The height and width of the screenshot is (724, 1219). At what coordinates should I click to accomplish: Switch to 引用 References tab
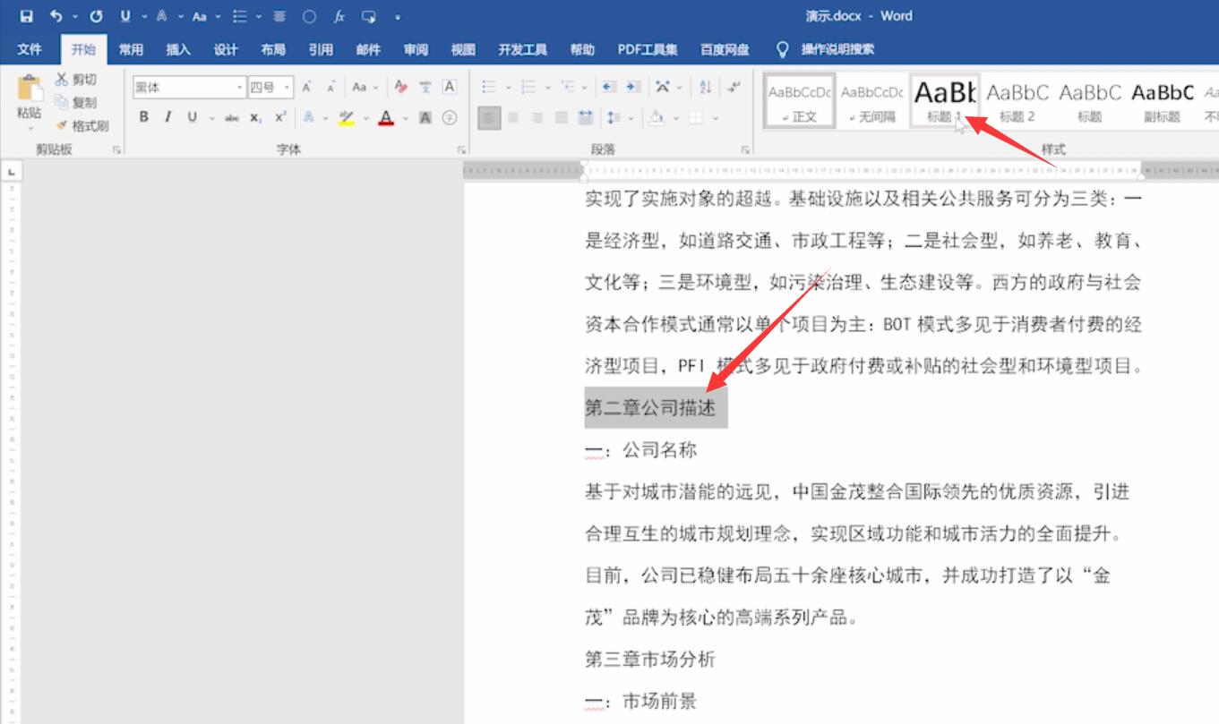point(321,49)
